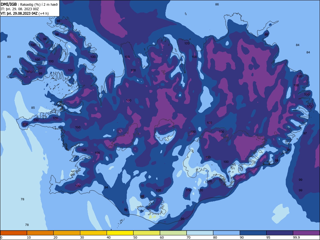Select the "IT: þri. 29. 08. 2023 00Z" line
The width and height of the screenshot is (320, 240).
coord(20,9)
